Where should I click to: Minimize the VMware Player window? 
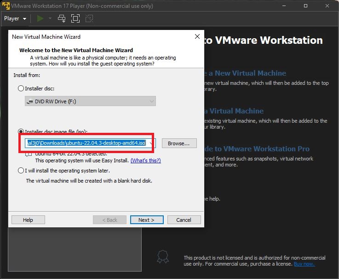(284, 6)
